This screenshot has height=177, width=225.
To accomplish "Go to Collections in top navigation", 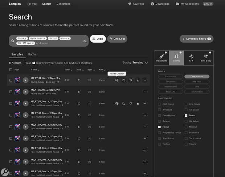I will tap(64, 4).
